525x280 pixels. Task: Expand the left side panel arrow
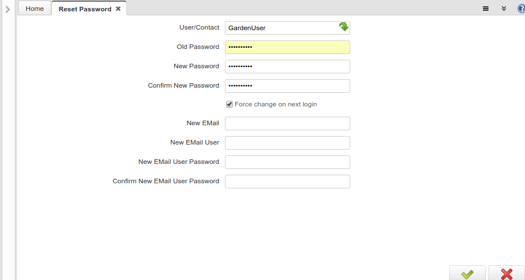(7, 9)
